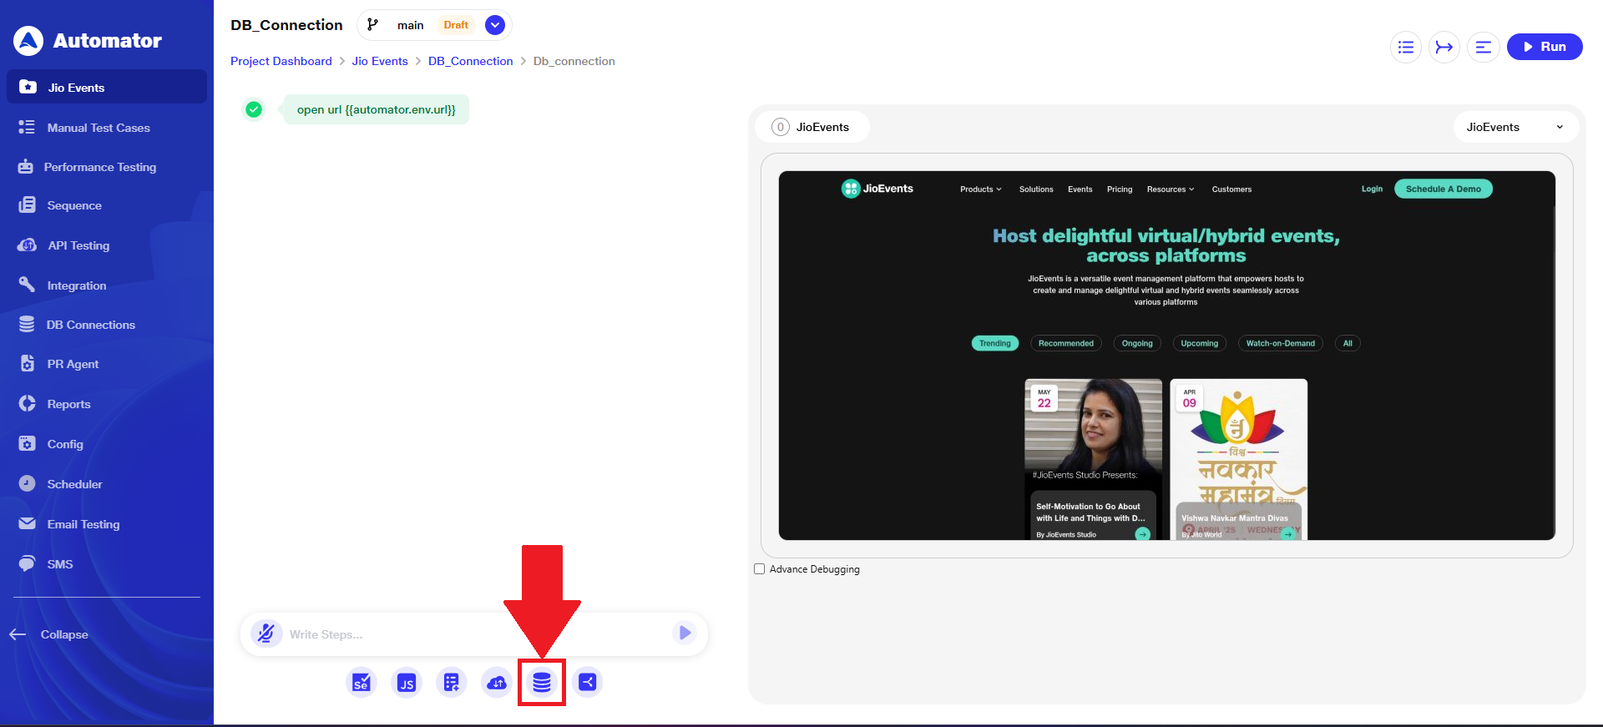Open the JioEvents environment dropdown
Screen dimensions: 1603x727
point(1515,127)
